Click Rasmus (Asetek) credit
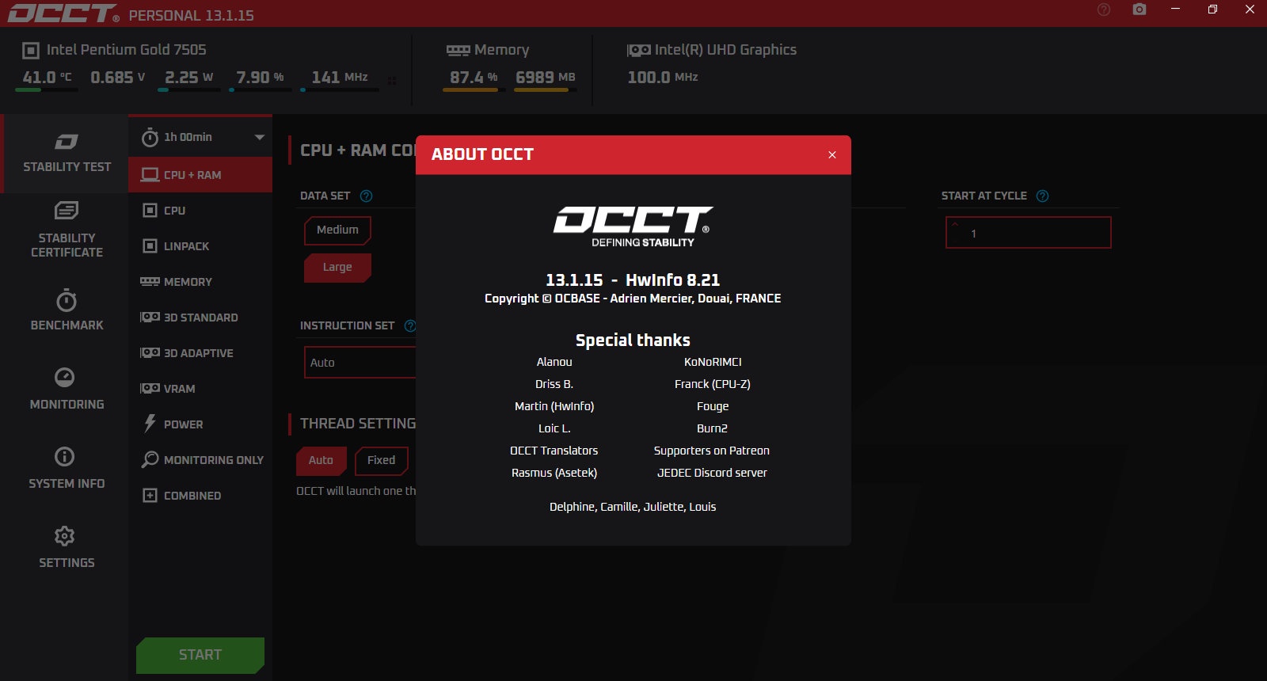 tap(554, 473)
